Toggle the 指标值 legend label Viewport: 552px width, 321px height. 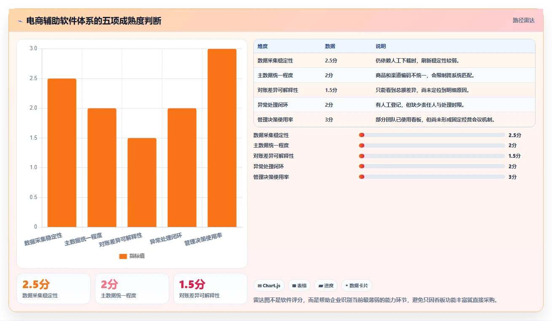pos(137,256)
